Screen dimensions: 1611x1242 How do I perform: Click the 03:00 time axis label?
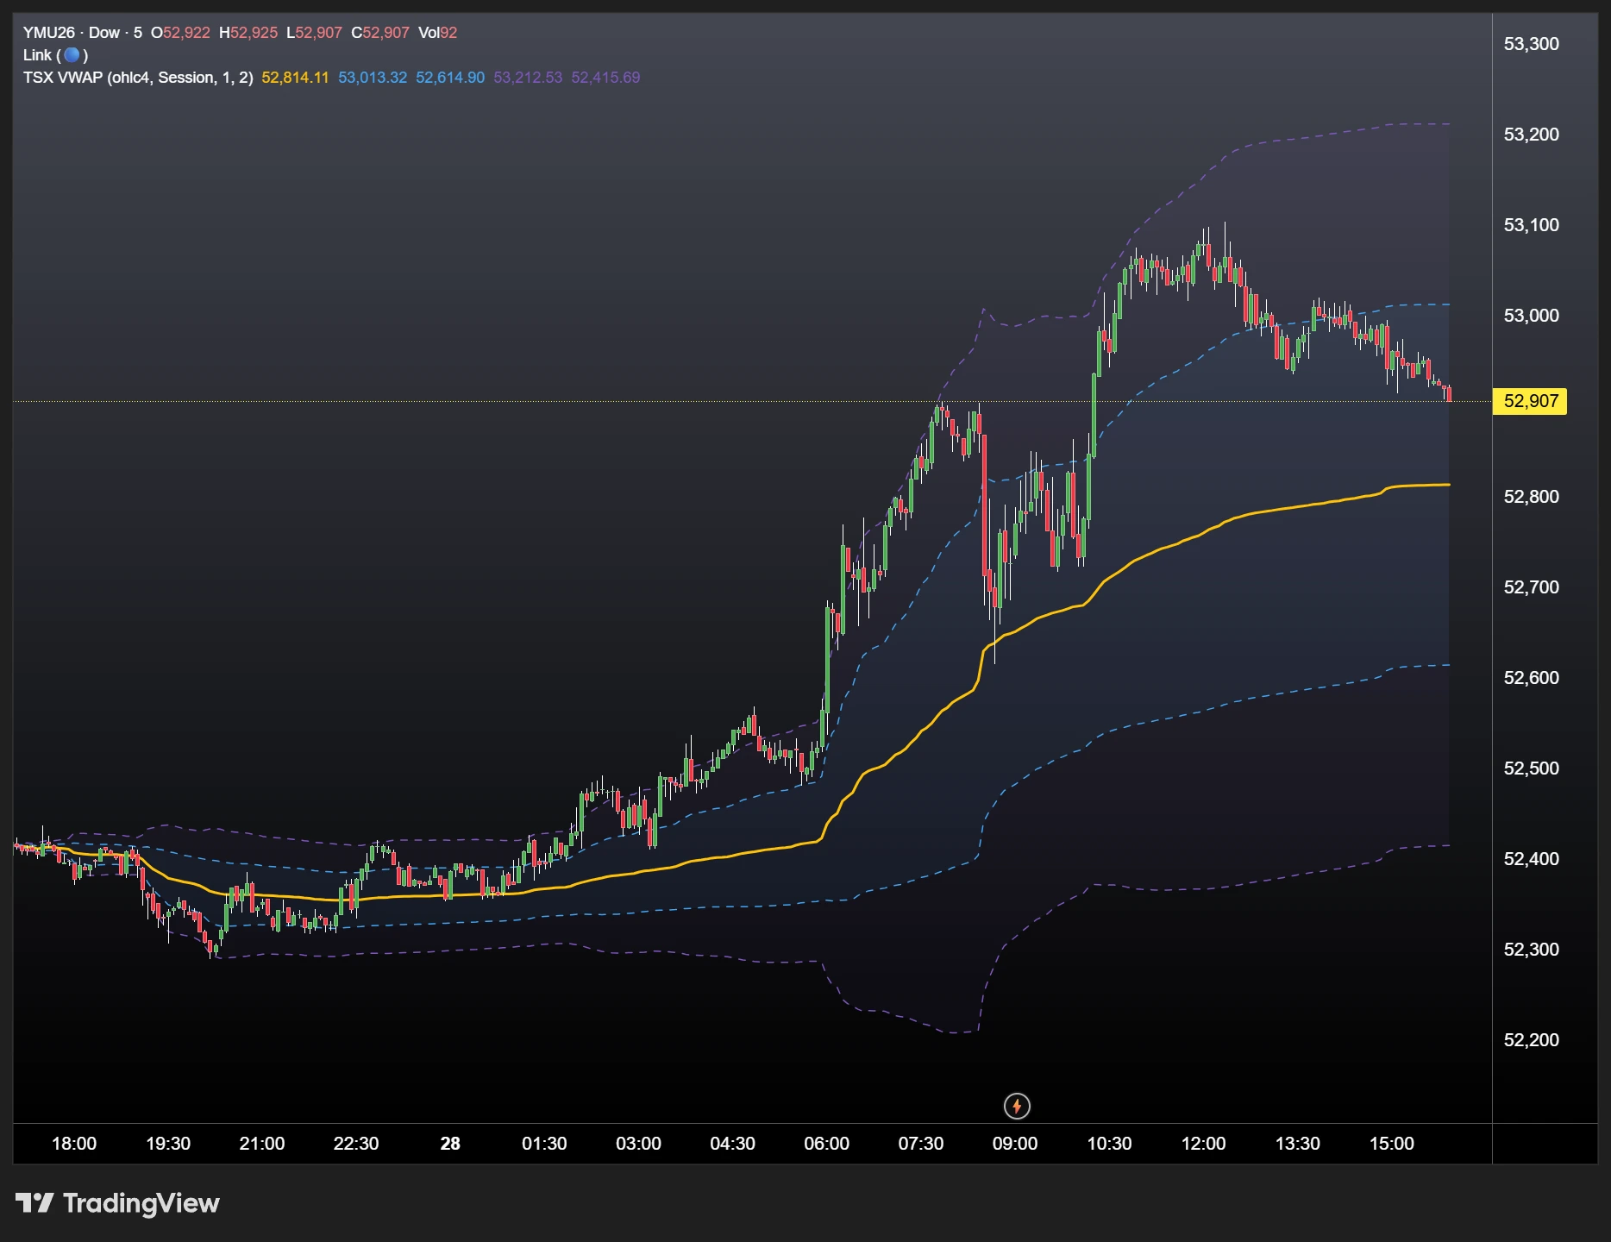pos(638,1144)
